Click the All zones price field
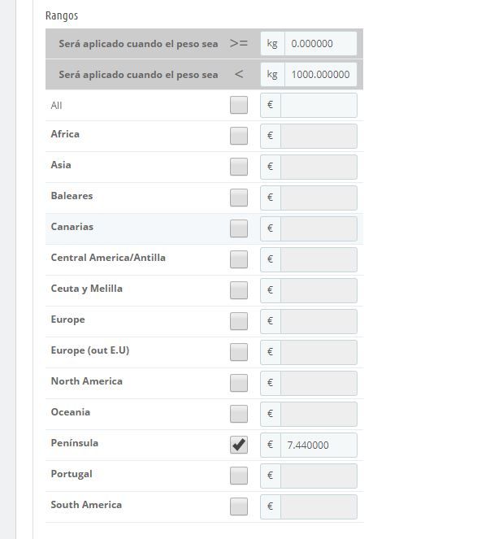The height and width of the screenshot is (539, 477). 319,105
